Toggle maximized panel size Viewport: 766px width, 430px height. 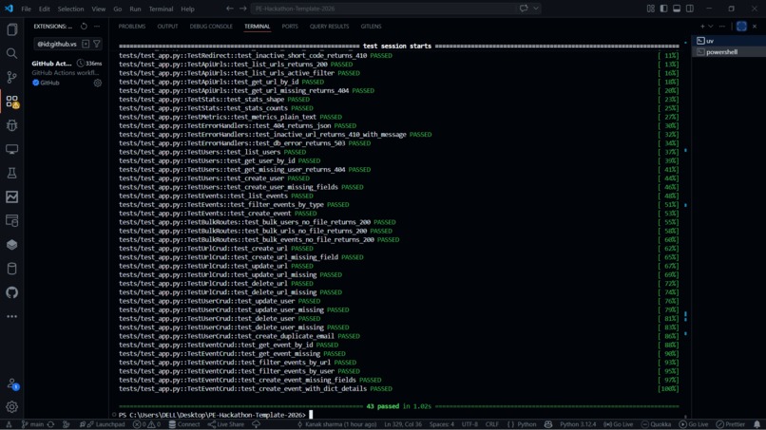tap(741, 27)
